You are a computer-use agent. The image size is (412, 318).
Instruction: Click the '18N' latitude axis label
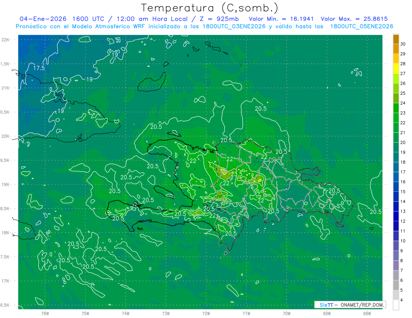pos(5,233)
